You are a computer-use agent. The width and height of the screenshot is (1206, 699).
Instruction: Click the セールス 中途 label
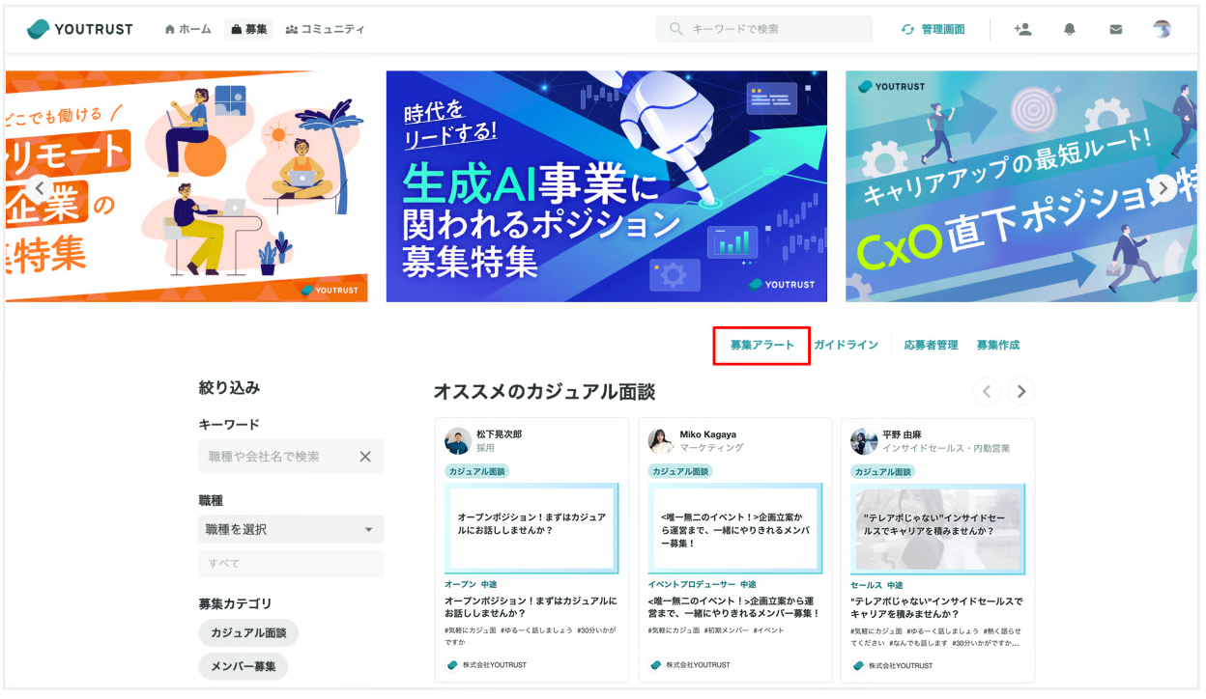pos(876,585)
